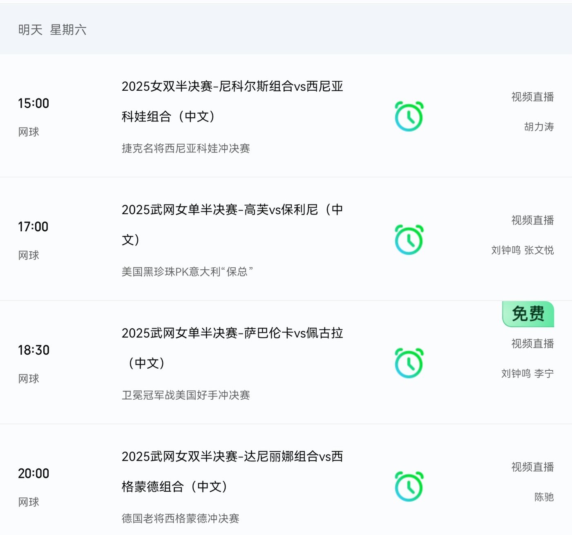572x535 pixels.
Task: Enable reminder for 萨巴伦卡vs佩古拉 semifinal
Action: pos(409,363)
